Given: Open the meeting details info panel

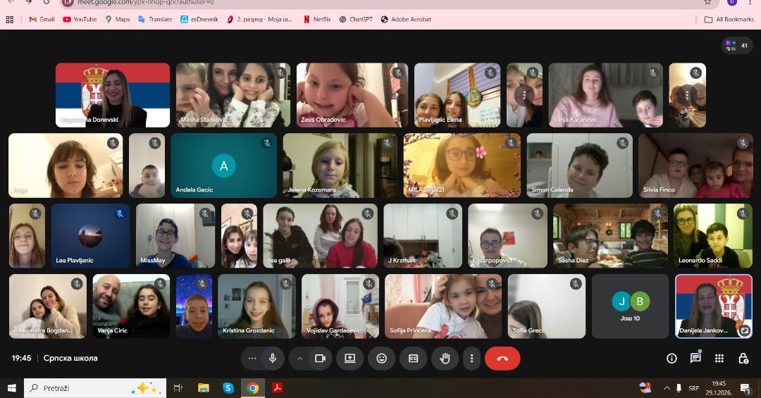Looking at the screenshot, I should pyautogui.click(x=672, y=359).
